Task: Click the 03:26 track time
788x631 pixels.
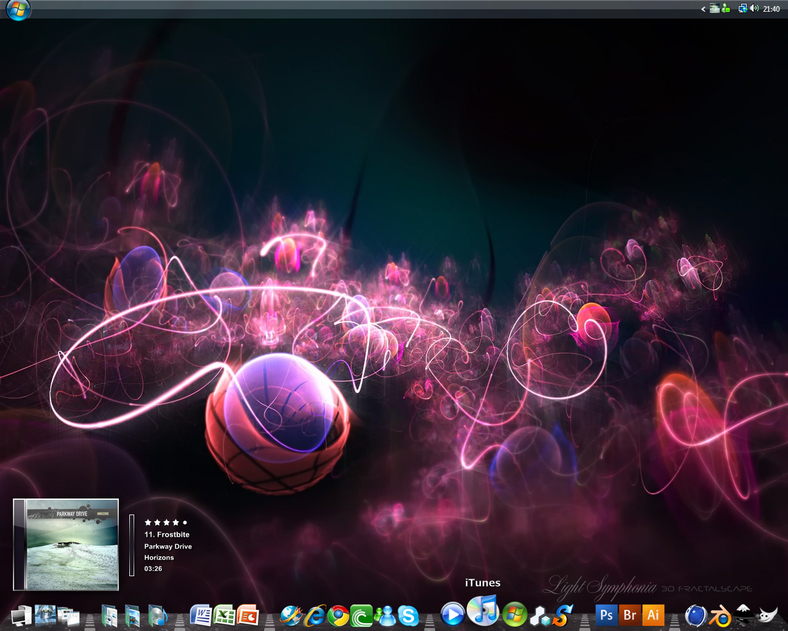Action: coord(153,568)
